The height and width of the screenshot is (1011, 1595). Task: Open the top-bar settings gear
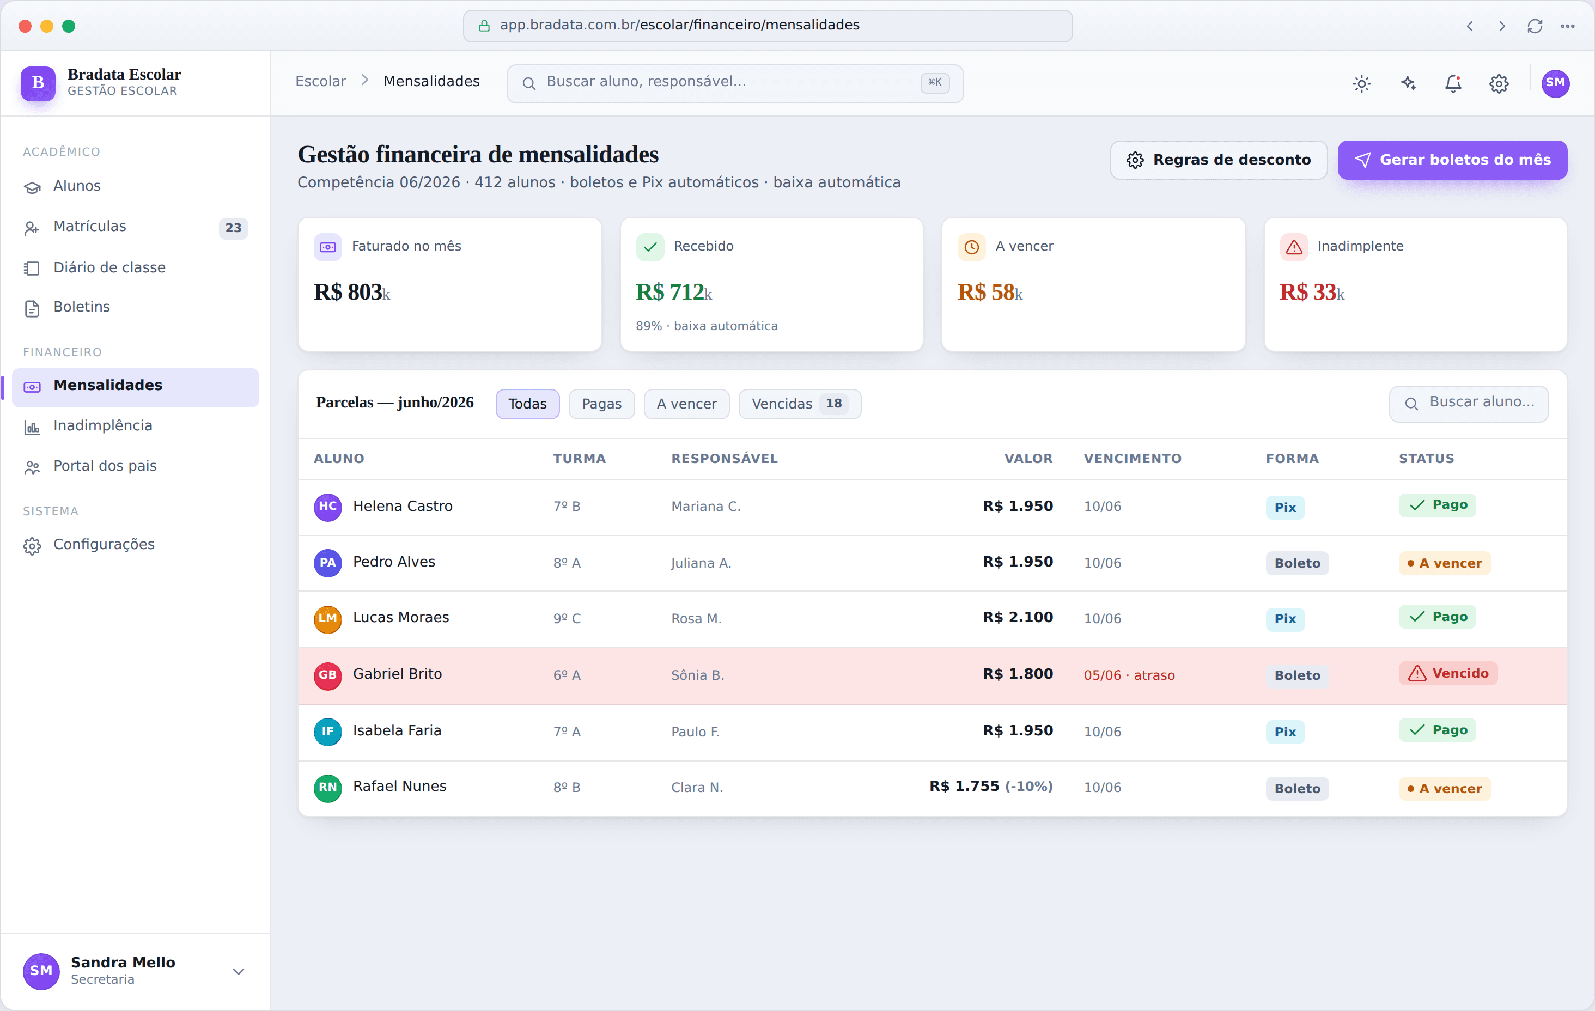[1499, 83]
